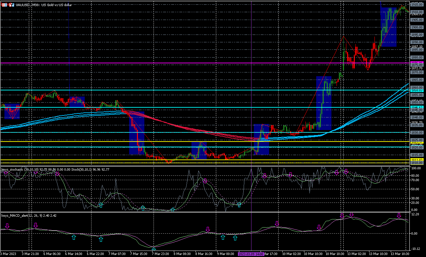
Task: Click the 13 Mar 02:30 time axis label
Action: [x=357, y=254]
